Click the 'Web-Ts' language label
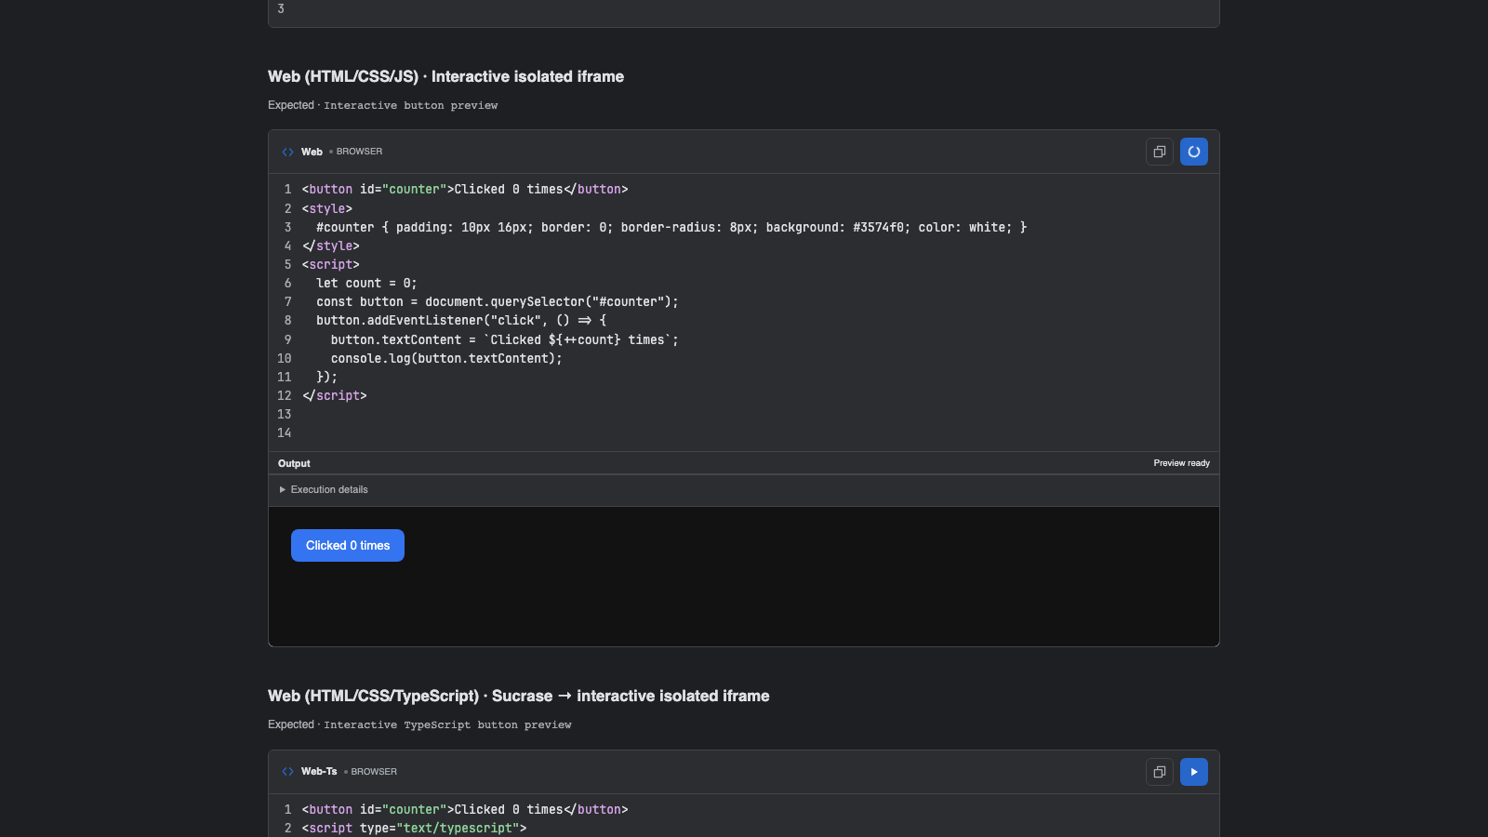This screenshot has width=1488, height=837. [319, 772]
